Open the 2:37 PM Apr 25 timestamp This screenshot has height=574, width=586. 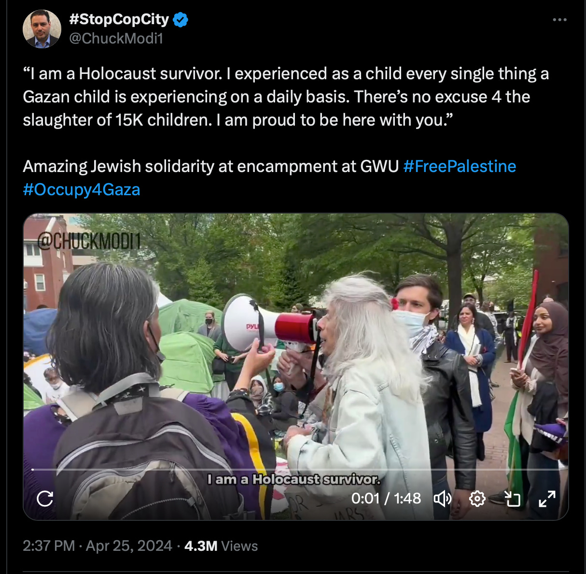(x=98, y=546)
